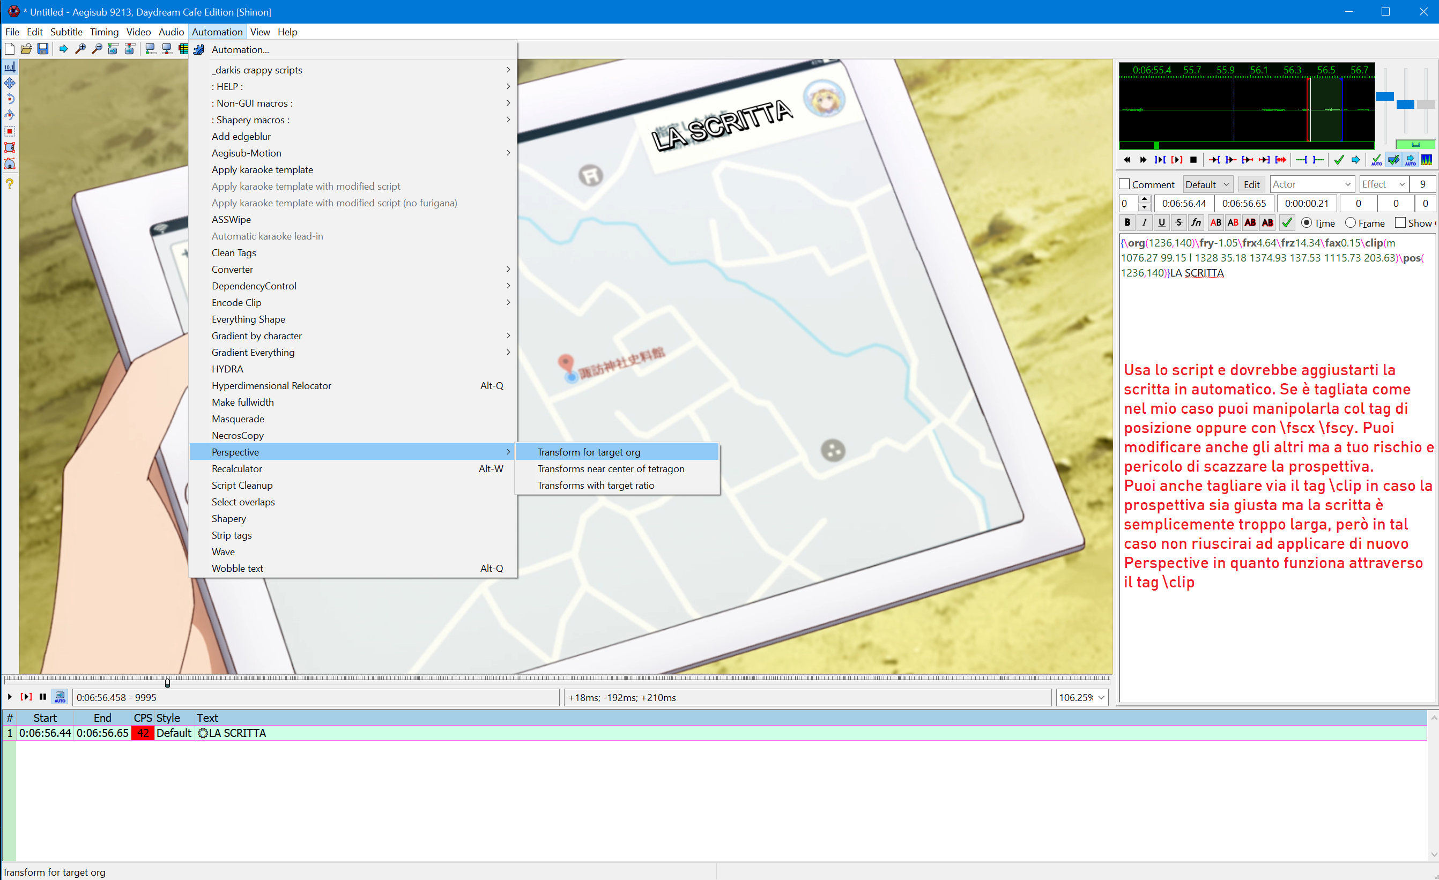Click the Edit style button
Image resolution: width=1439 pixels, height=880 pixels.
point(1251,184)
